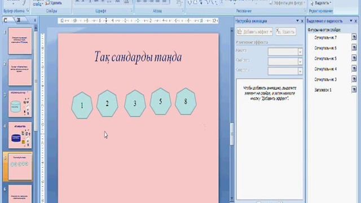Open Эффекты для фигур dropdown
Viewport: 361px width, 203px height.
pos(288,3)
